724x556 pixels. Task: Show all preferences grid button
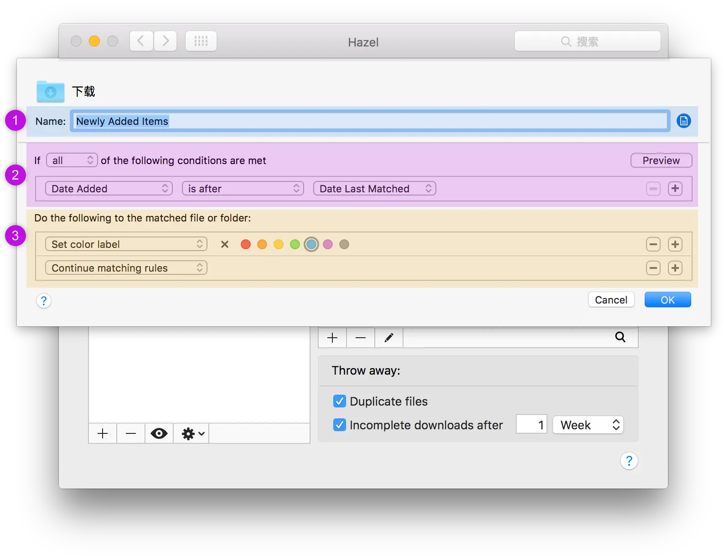pyautogui.click(x=201, y=41)
